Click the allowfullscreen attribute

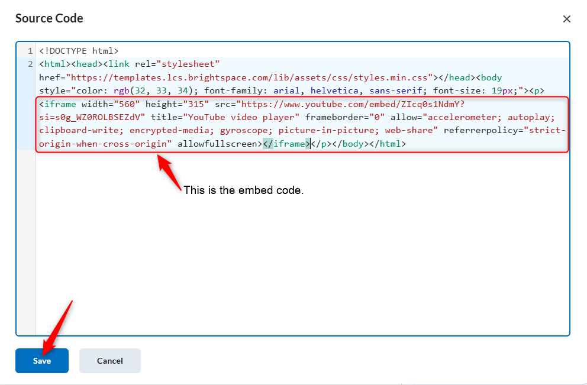(x=218, y=144)
